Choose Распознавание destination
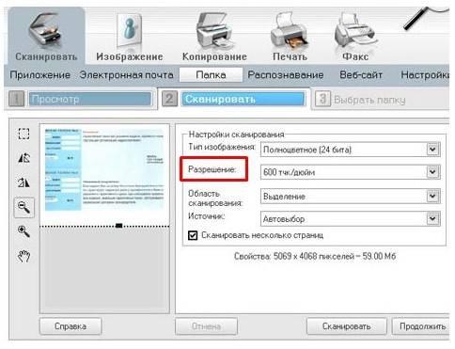 pos(286,75)
